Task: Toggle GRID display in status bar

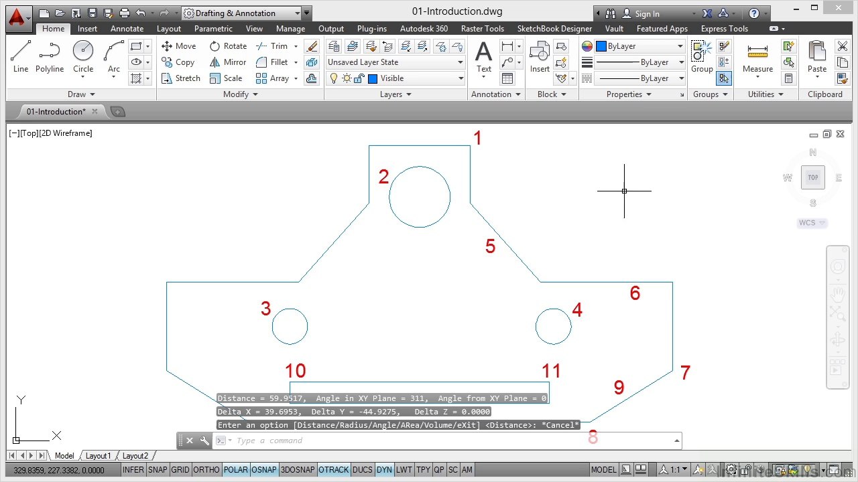Action: click(180, 470)
